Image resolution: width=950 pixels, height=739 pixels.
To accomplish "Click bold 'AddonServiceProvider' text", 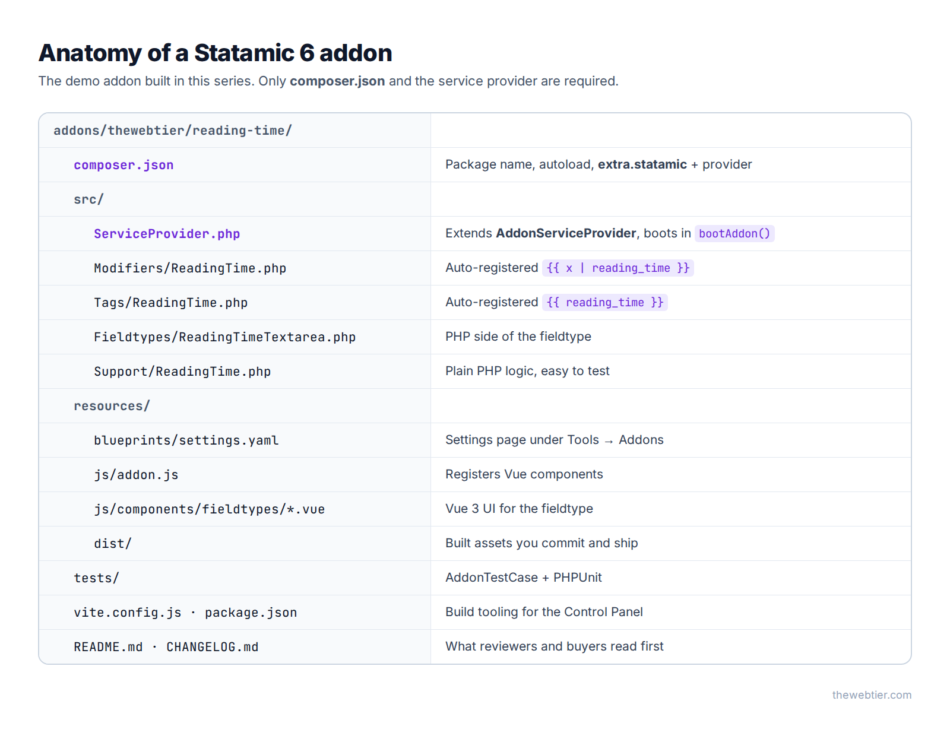I will [566, 233].
